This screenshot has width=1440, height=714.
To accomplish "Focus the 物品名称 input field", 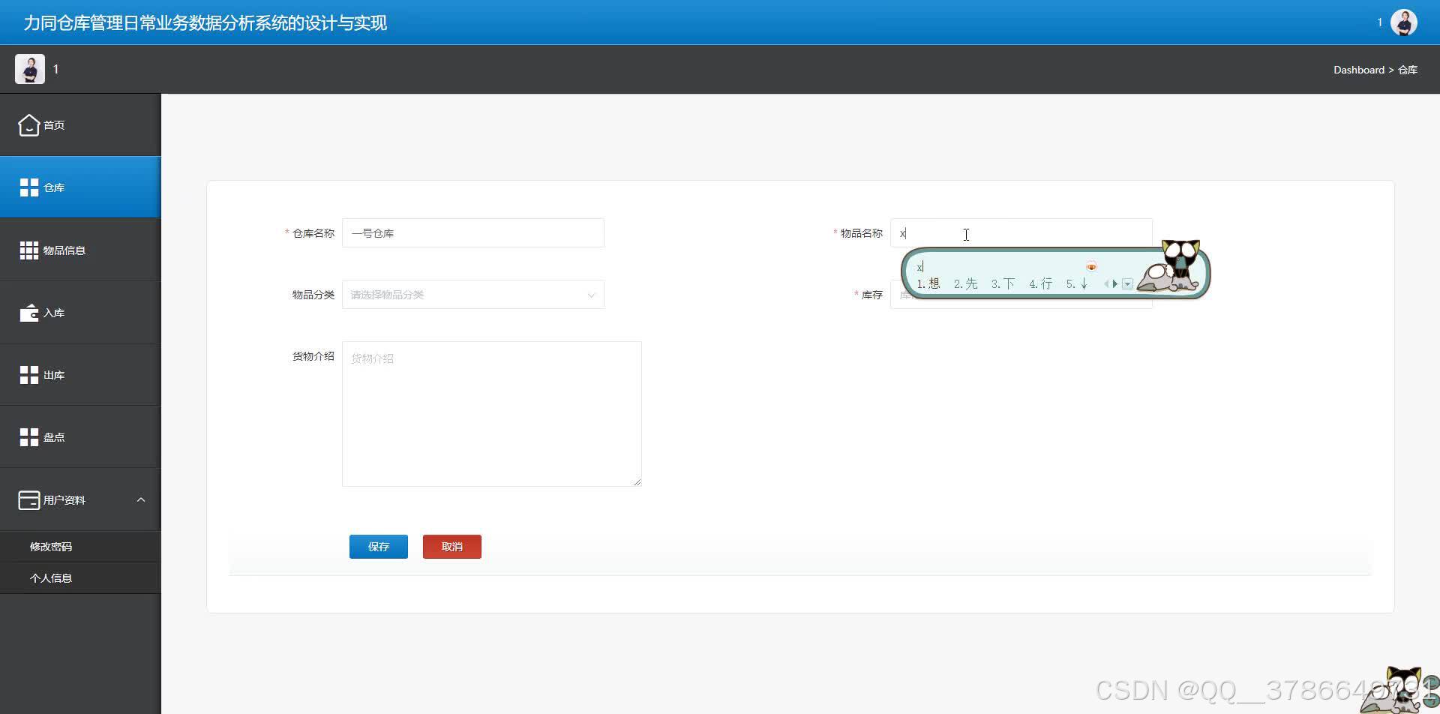I will [1021, 233].
